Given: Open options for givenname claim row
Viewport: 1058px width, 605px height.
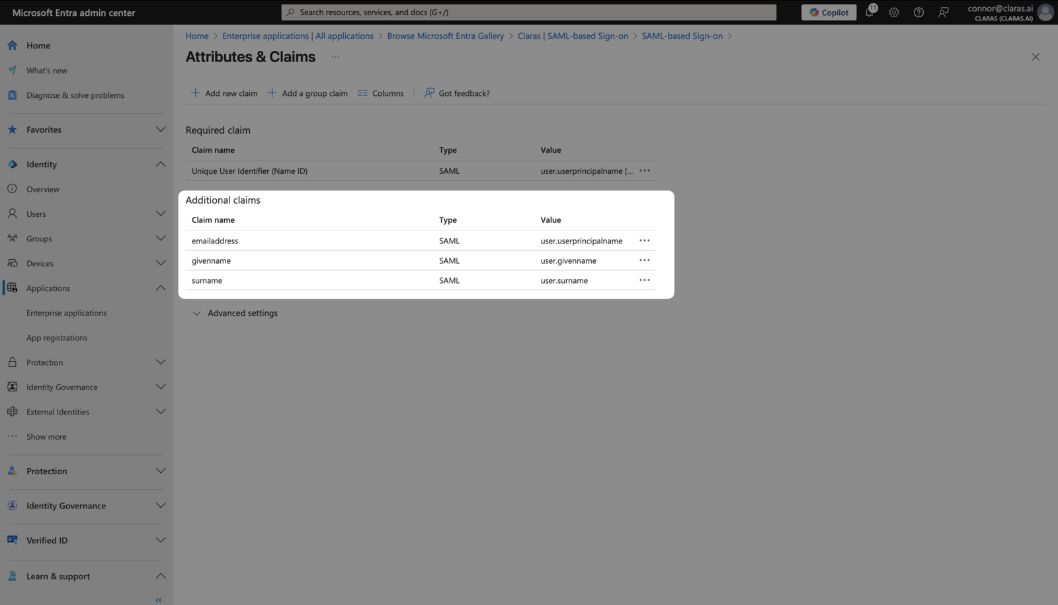Looking at the screenshot, I should coord(645,261).
